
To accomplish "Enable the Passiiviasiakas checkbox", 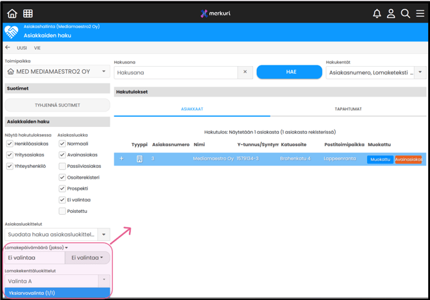I will point(62,166).
